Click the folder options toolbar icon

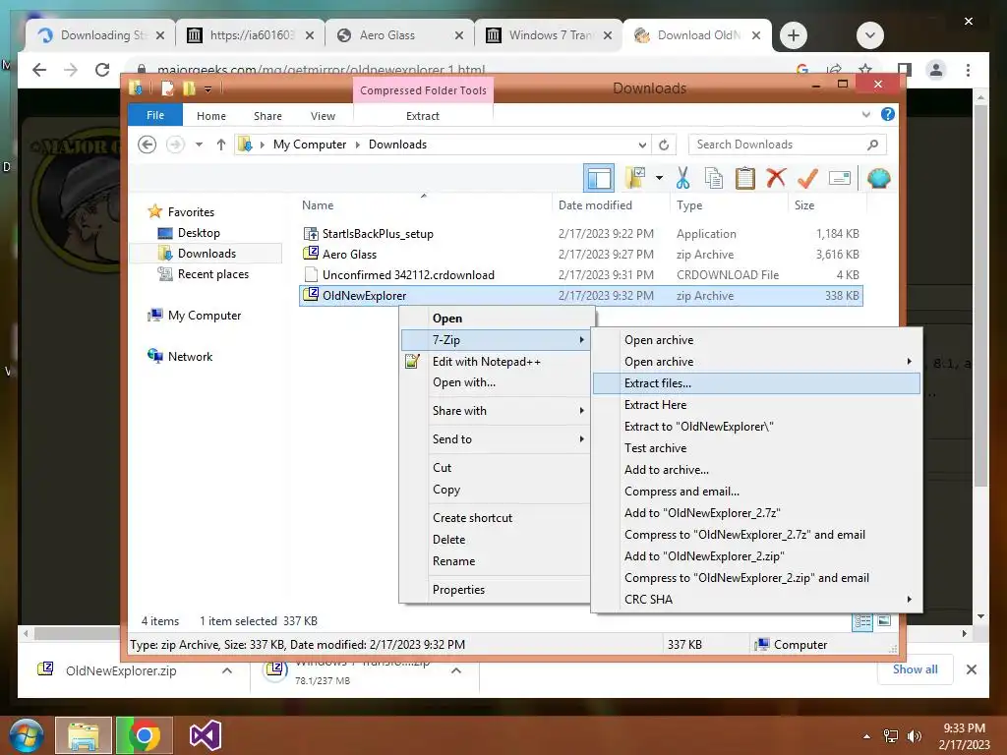click(x=635, y=178)
